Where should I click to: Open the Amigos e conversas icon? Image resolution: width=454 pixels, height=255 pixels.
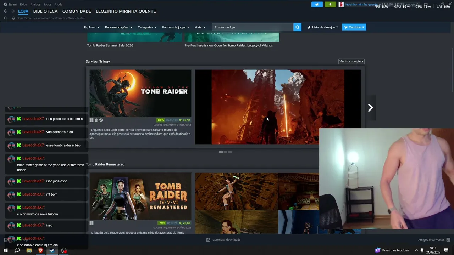448,240
